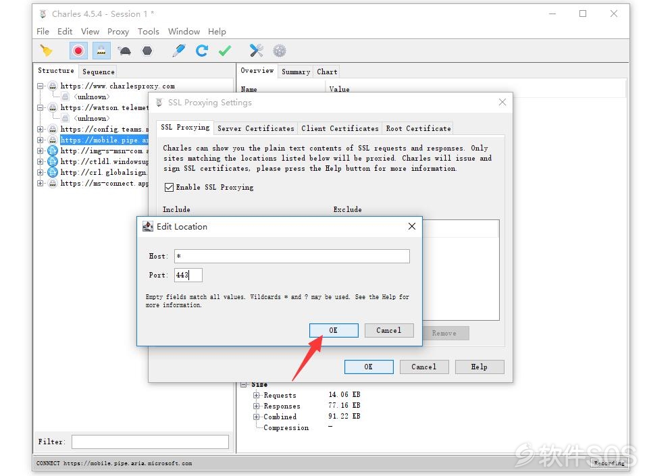Switch to the Chart tab
The image size is (647, 476).
[327, 72]
